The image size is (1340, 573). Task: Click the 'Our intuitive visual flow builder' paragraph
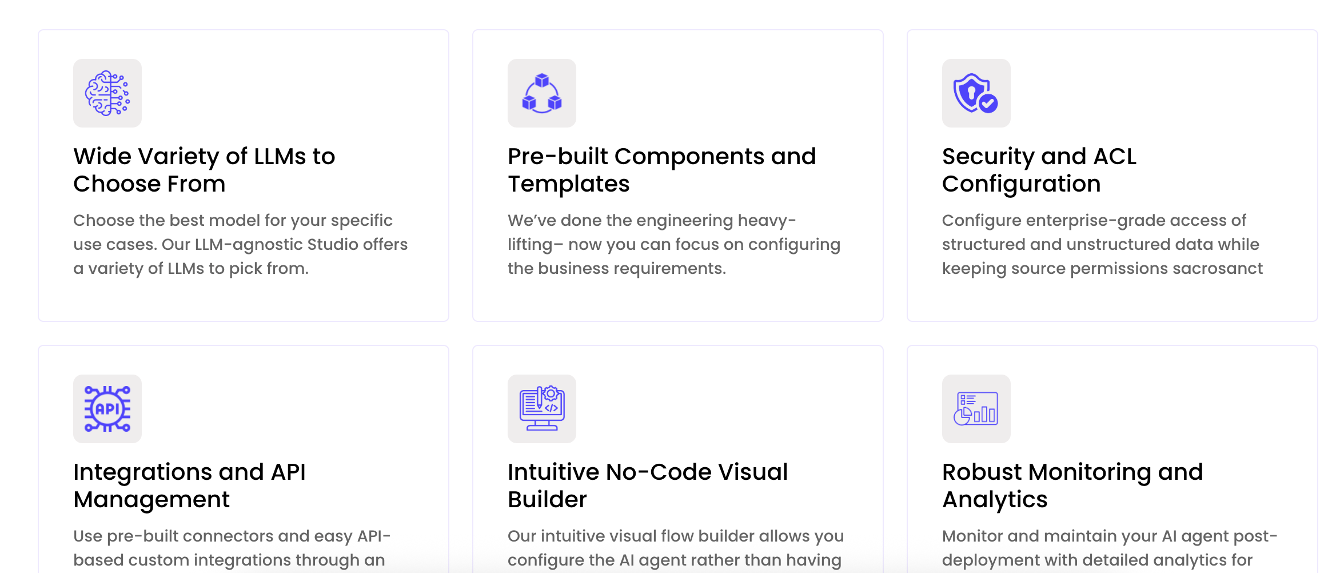675,547
